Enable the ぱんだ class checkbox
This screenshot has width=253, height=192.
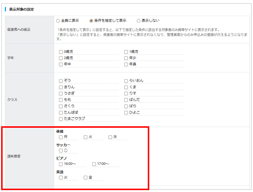(126, 100)
